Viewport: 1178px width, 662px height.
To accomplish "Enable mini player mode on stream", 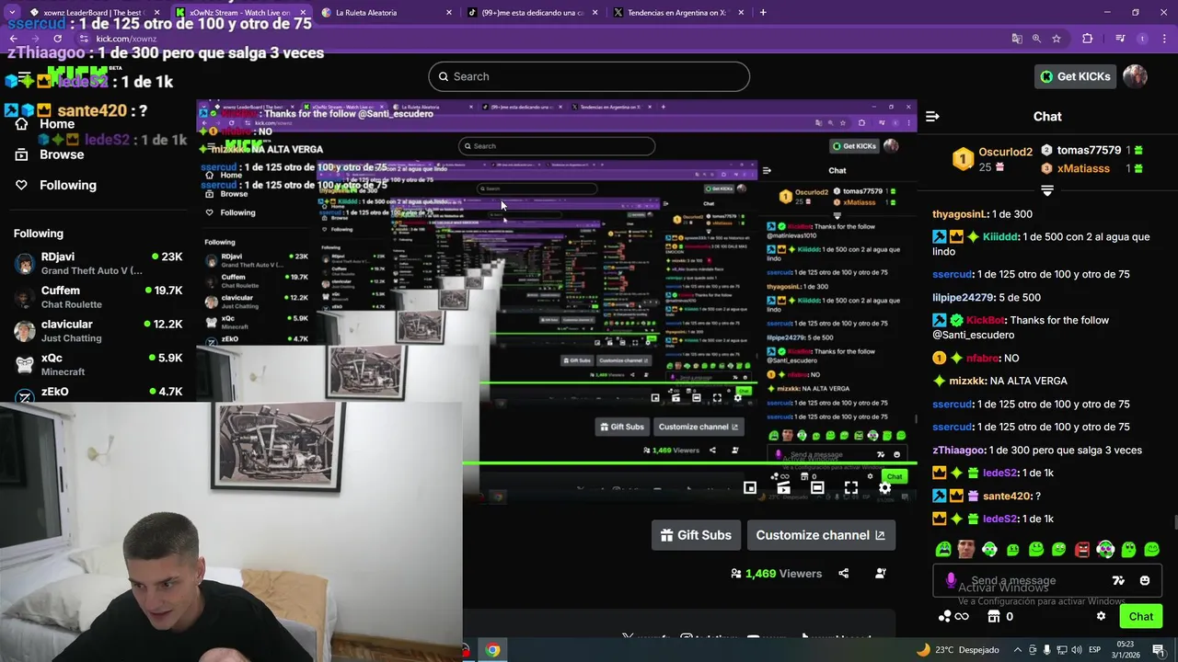I will point(750,488).
